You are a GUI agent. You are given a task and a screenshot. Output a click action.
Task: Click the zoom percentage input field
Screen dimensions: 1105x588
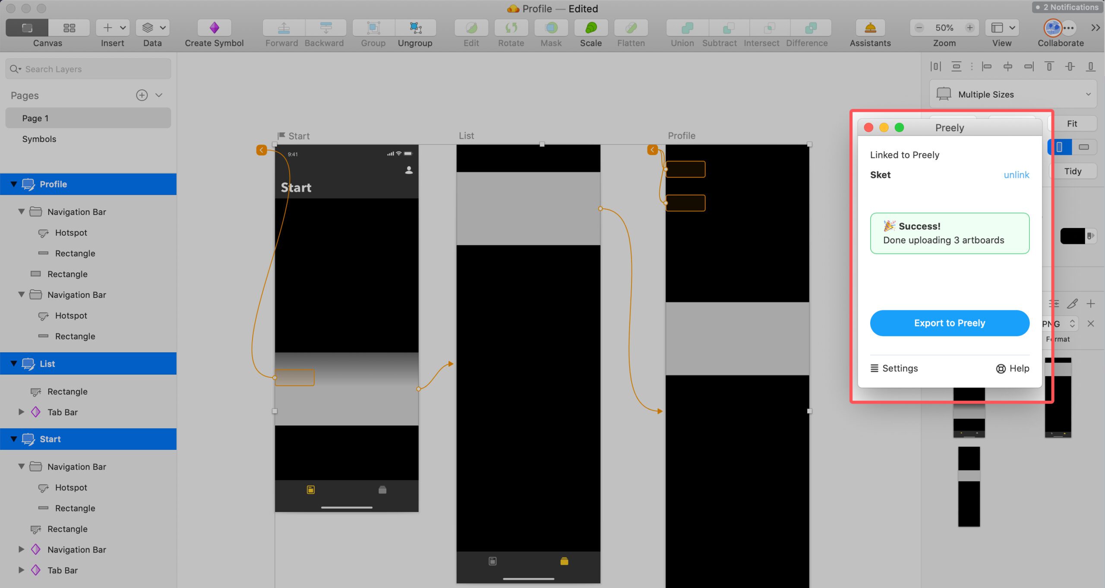944,27
